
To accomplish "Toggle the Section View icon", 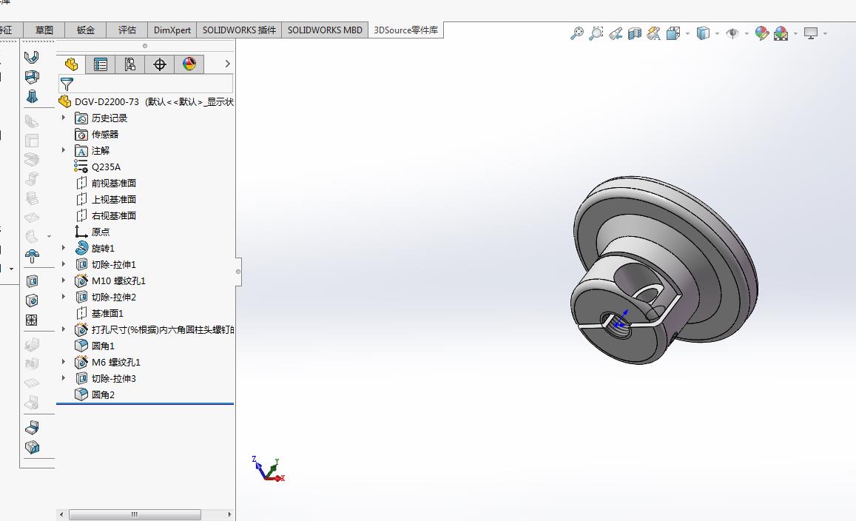I will click(634, 33).
